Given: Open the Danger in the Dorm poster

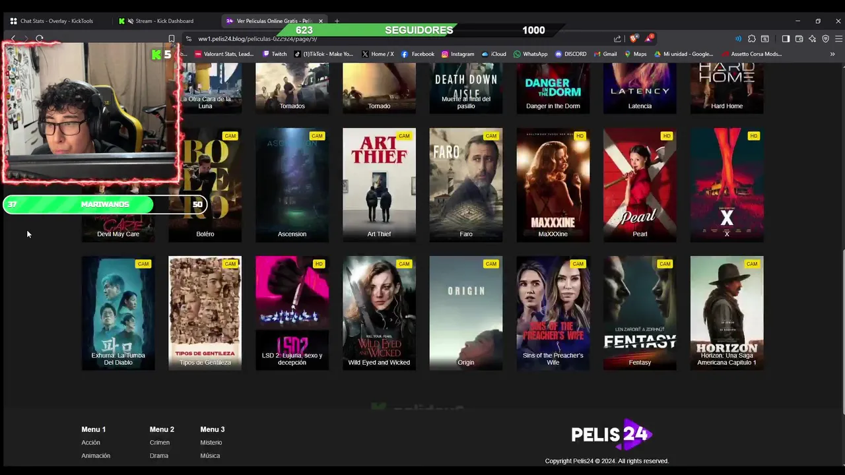Looking at the screenshot, I should pyautogui.click(x=553, y=89).
